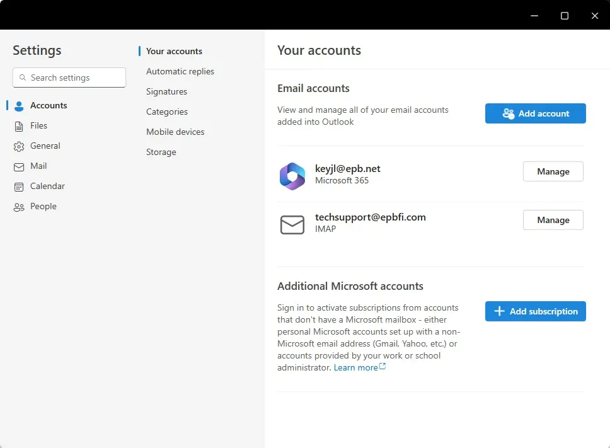This screenshot has width=610, height=448.
Task: Click the Calendar icon in sidebar
Action: tap(19, 187)
